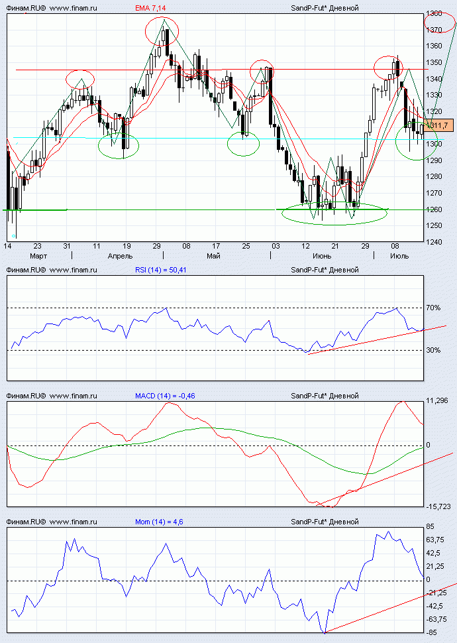
Task: Click the 11,296 maximum label on MACD panel
Action: 437,400
